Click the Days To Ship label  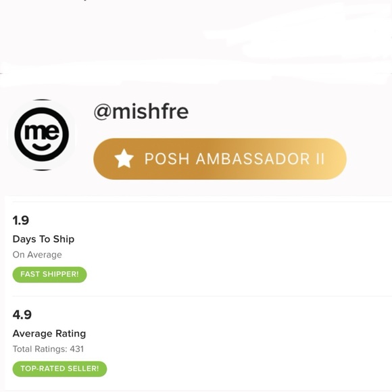pyautogui.click(x=43, y=239)
